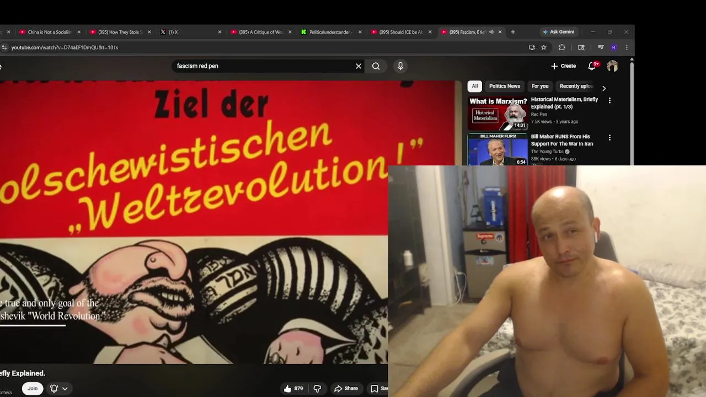This screenshot has width=706, height=397.
Task: Open the media controls icon in toolbar
Action: (600, 47)
